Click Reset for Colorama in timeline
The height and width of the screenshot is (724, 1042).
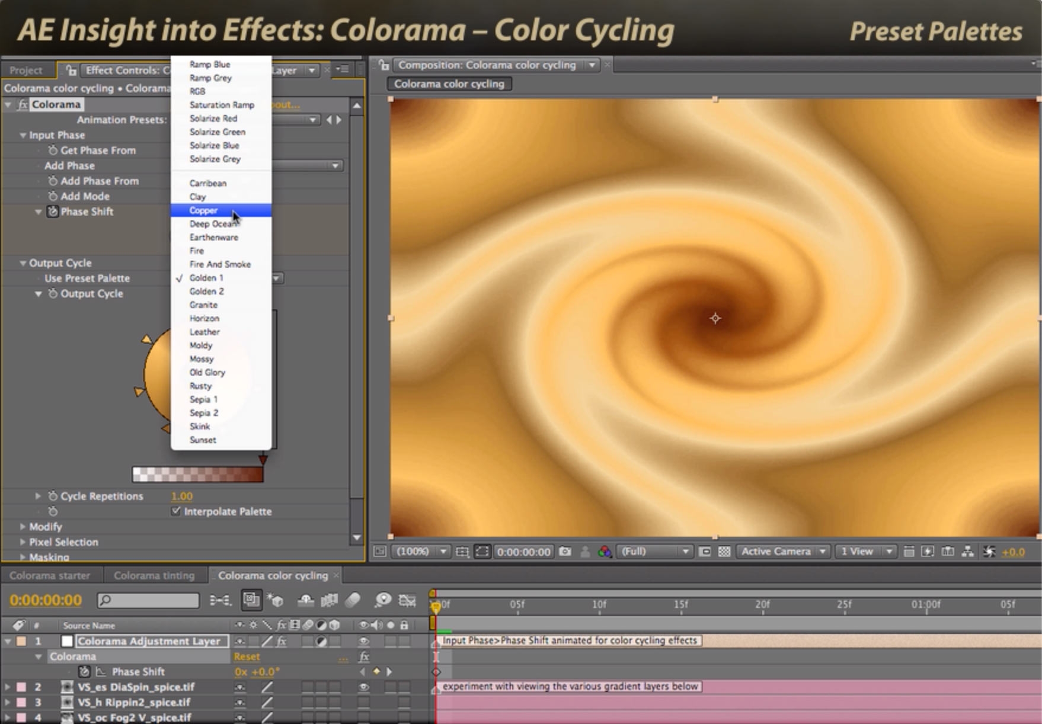[247, 656]
